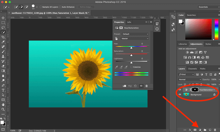
Task: Select the Move tool
Action: pyautogui.click(x=3, y=18)
